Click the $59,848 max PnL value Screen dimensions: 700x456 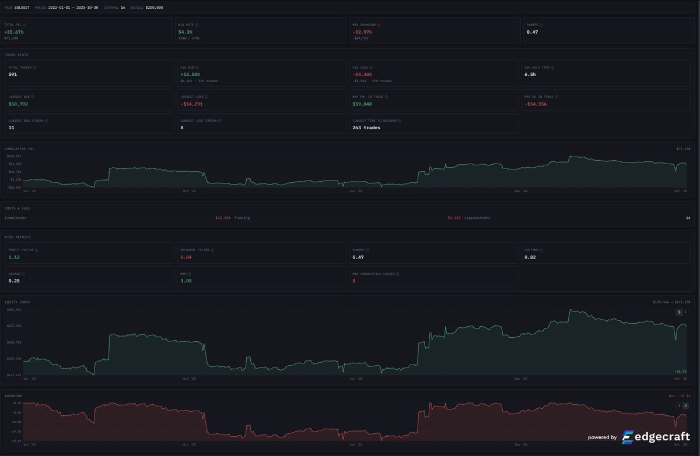pos(362,104)
